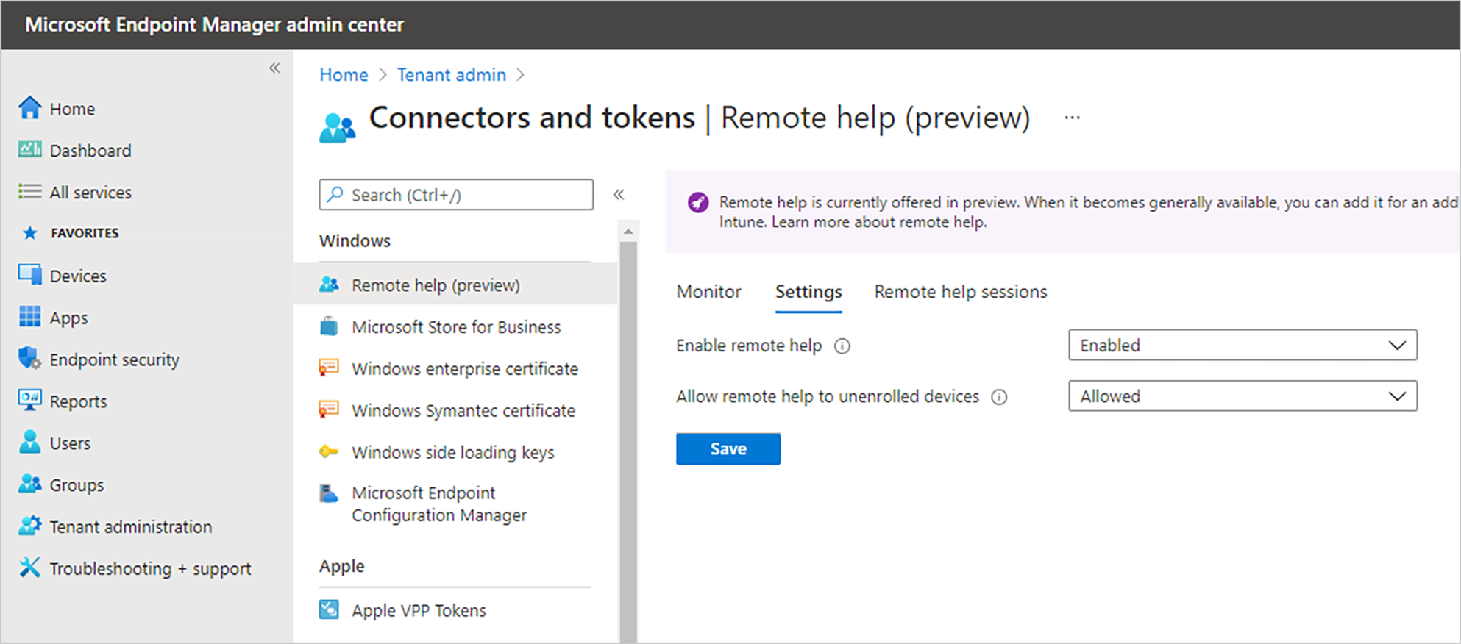Viewport: 1461px width, 644px height.
Task: Open Windows side loading keys key icon
Action: 329,451
